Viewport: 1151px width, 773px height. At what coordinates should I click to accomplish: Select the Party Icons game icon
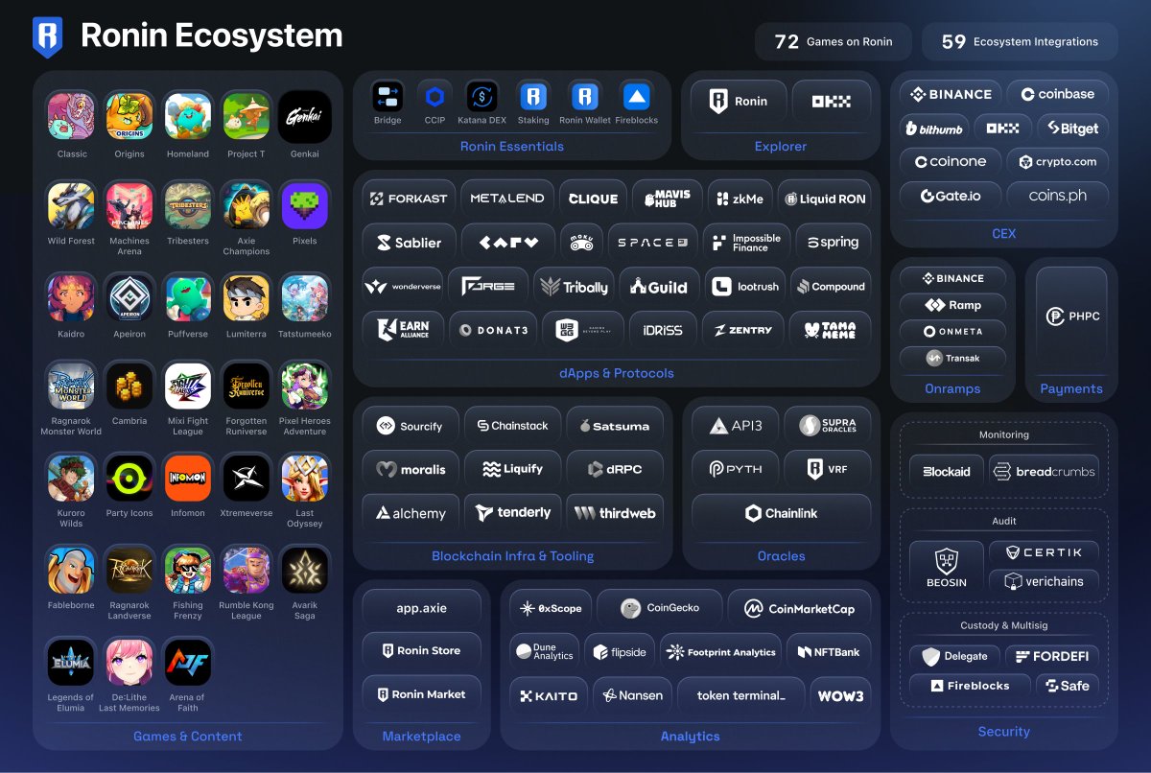click(x=129, y=478)
